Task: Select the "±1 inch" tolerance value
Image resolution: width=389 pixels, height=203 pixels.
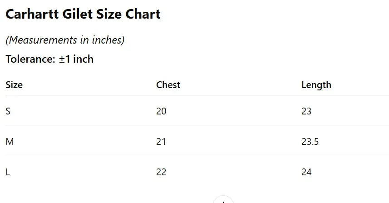Action: (x=76, y=59)
